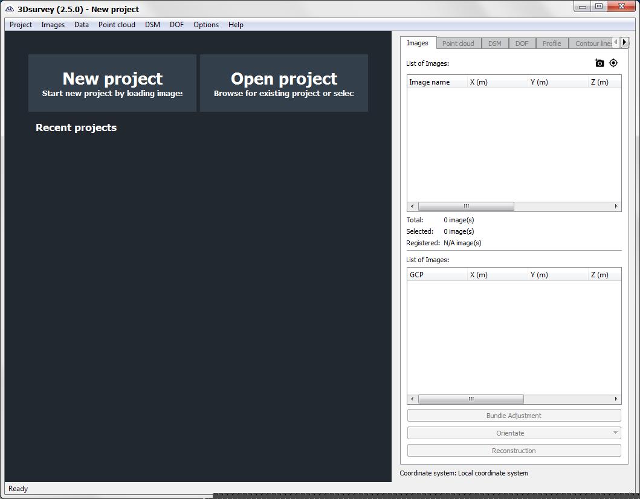
Task: Click GCP list horizontal scrollbar thumb
Action: point(471,399)
